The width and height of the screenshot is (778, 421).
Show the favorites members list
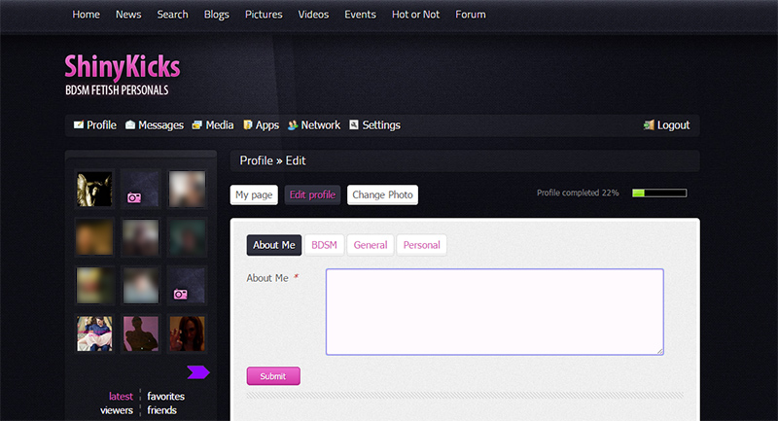pos(165,396)
